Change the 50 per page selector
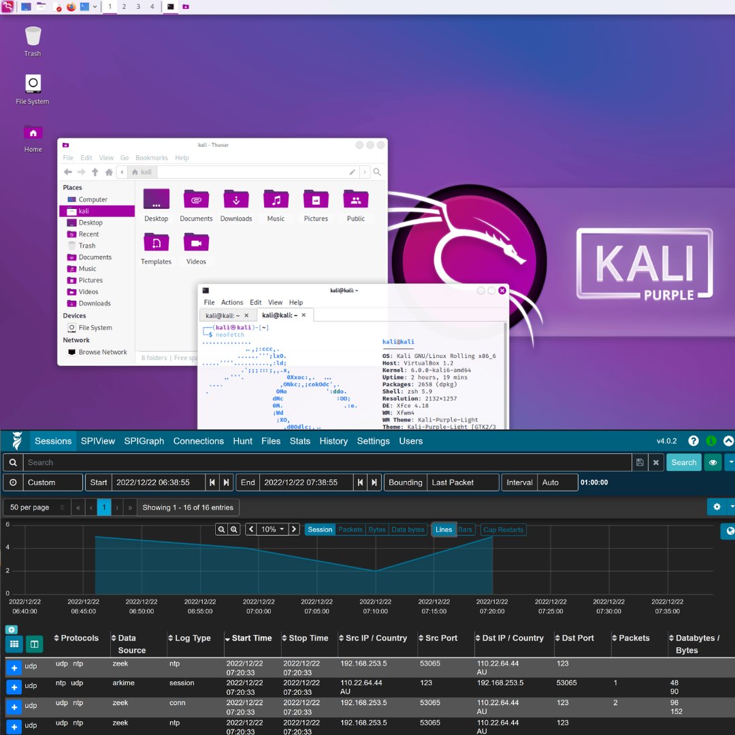 pos(37,508)
